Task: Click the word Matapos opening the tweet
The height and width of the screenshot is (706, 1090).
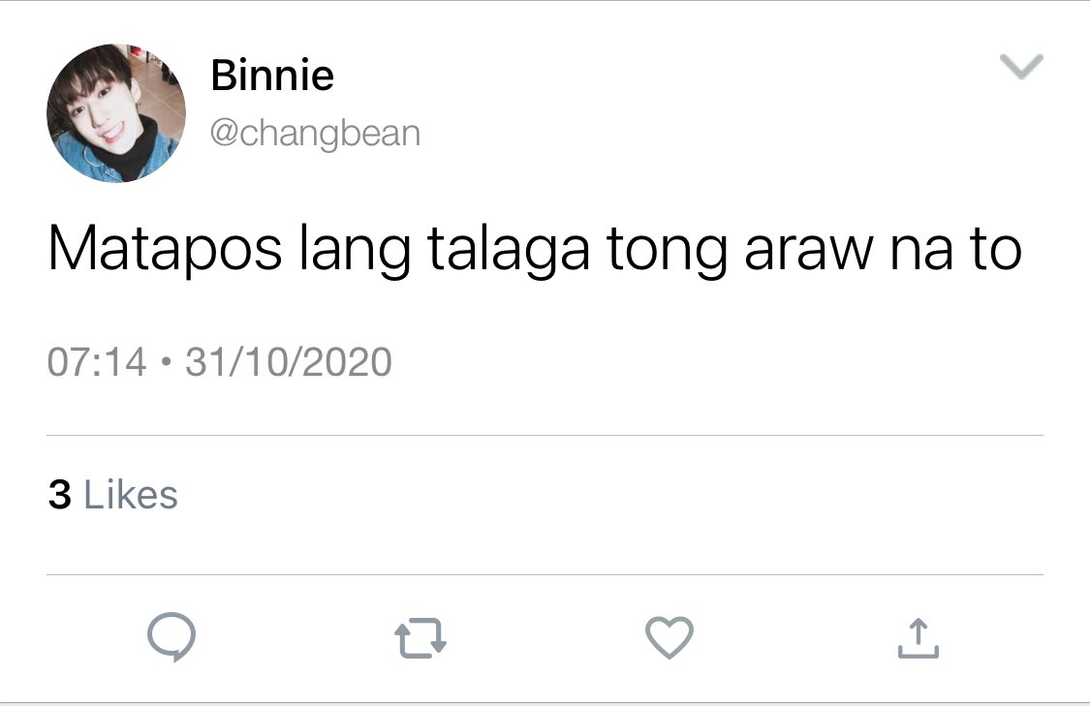Action: [x=165, y=250]
